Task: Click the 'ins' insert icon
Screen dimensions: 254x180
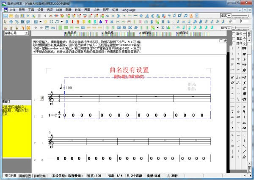Action: (52, 27)
